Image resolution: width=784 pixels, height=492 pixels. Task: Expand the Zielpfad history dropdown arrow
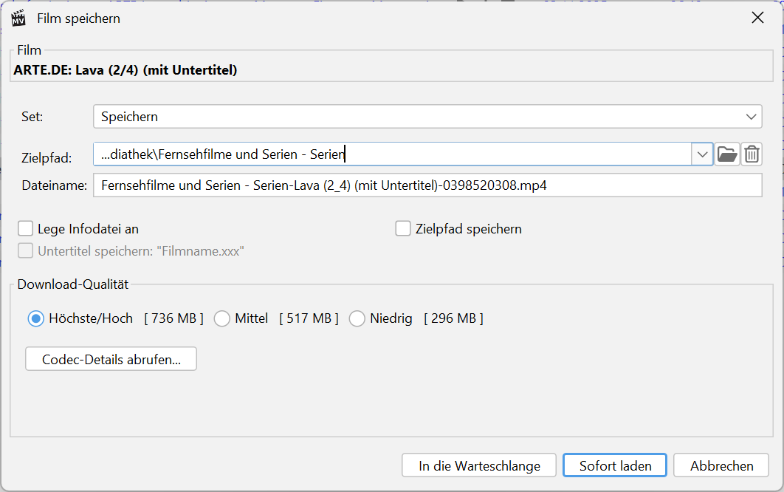[701, 154]
